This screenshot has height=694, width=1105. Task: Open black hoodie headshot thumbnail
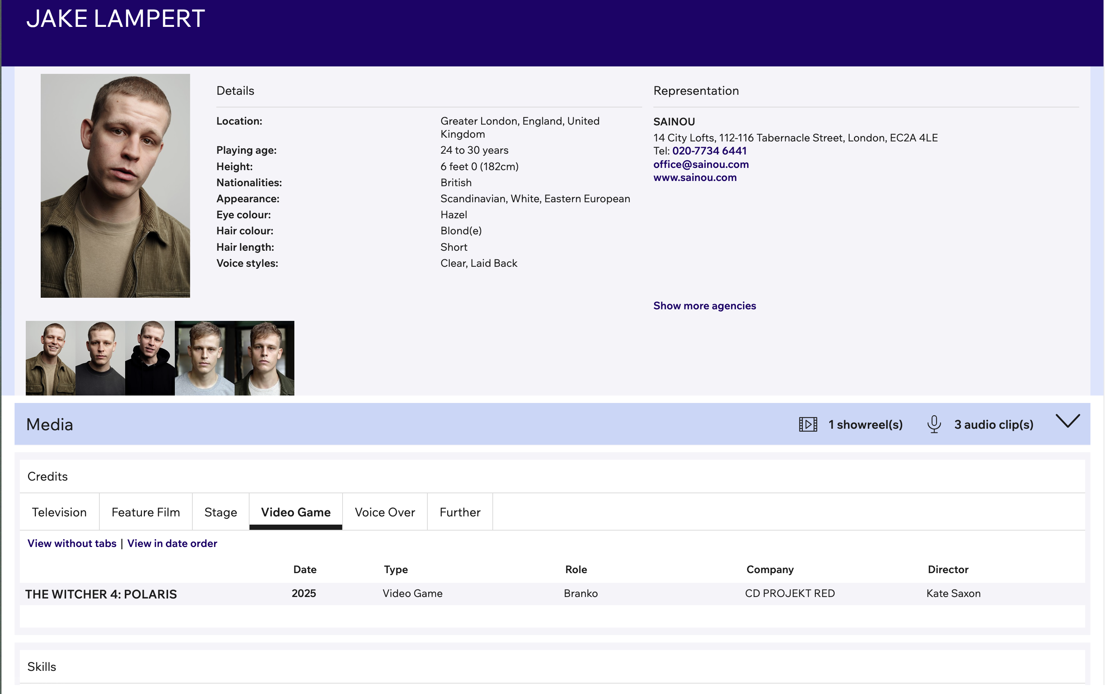(149, 358)
